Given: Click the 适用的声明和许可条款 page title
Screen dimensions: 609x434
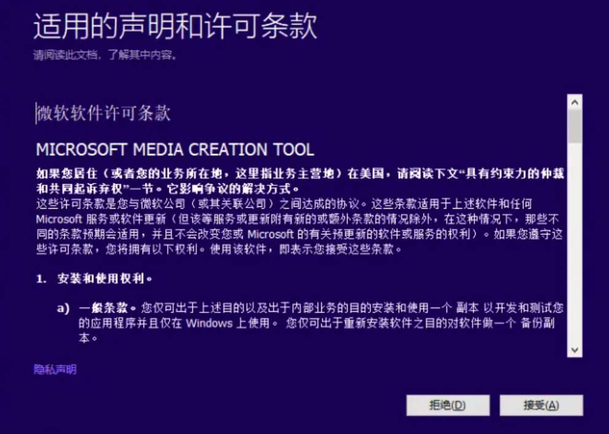Looking at the screenshot, I should coord(176,26).
